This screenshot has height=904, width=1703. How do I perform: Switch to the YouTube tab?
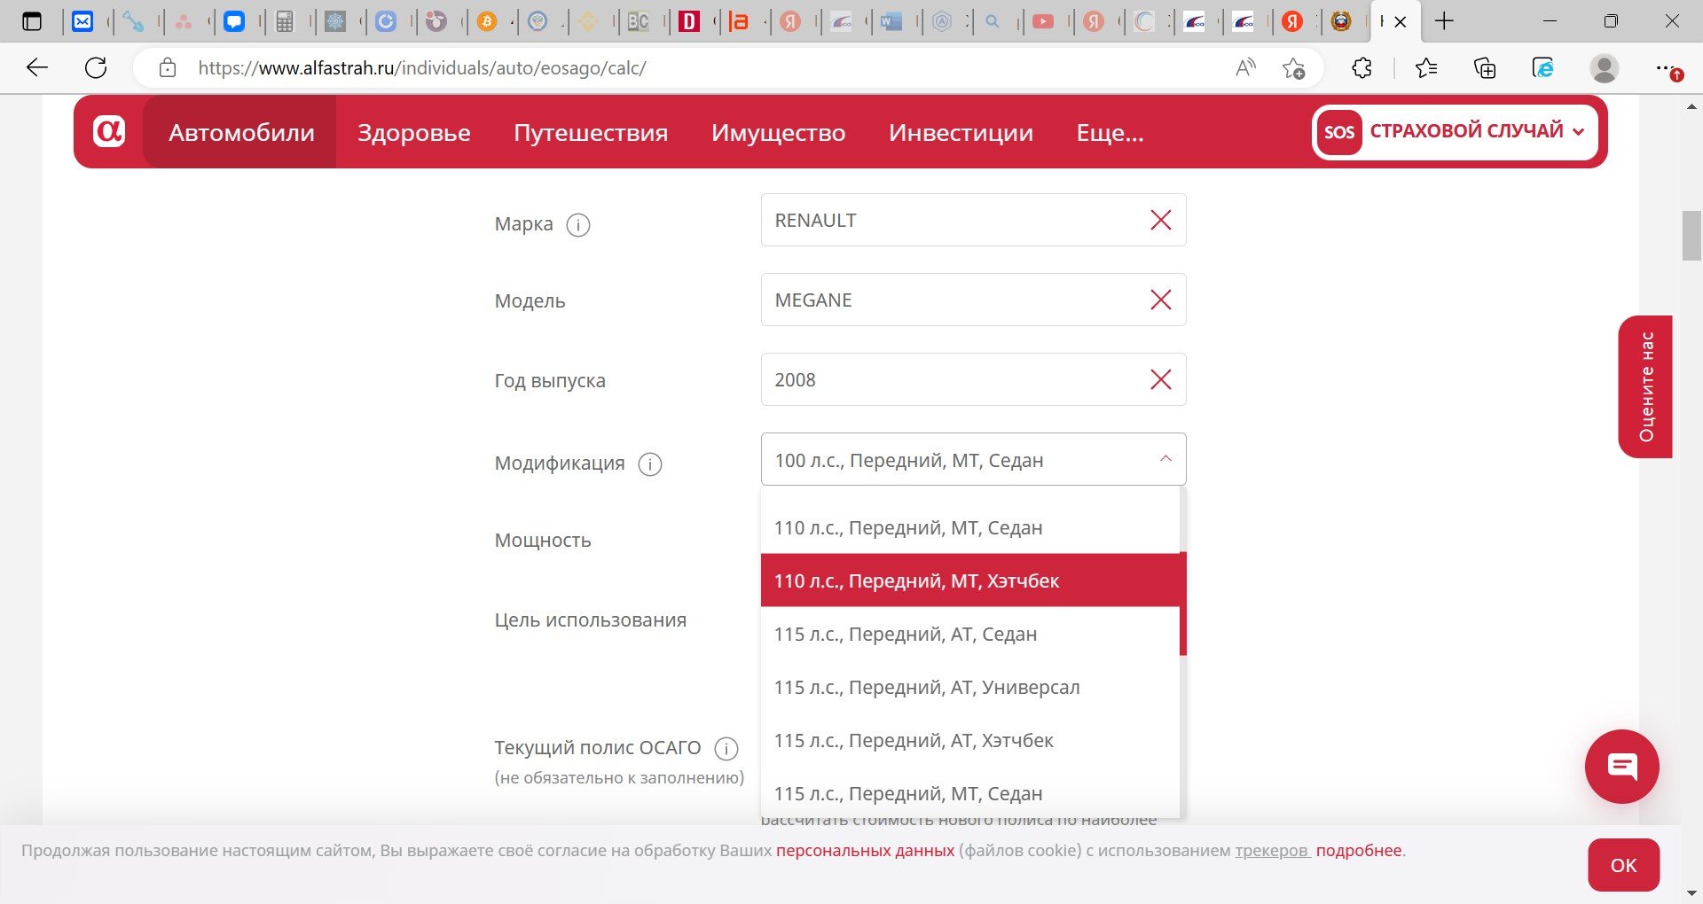(1044, 21)
